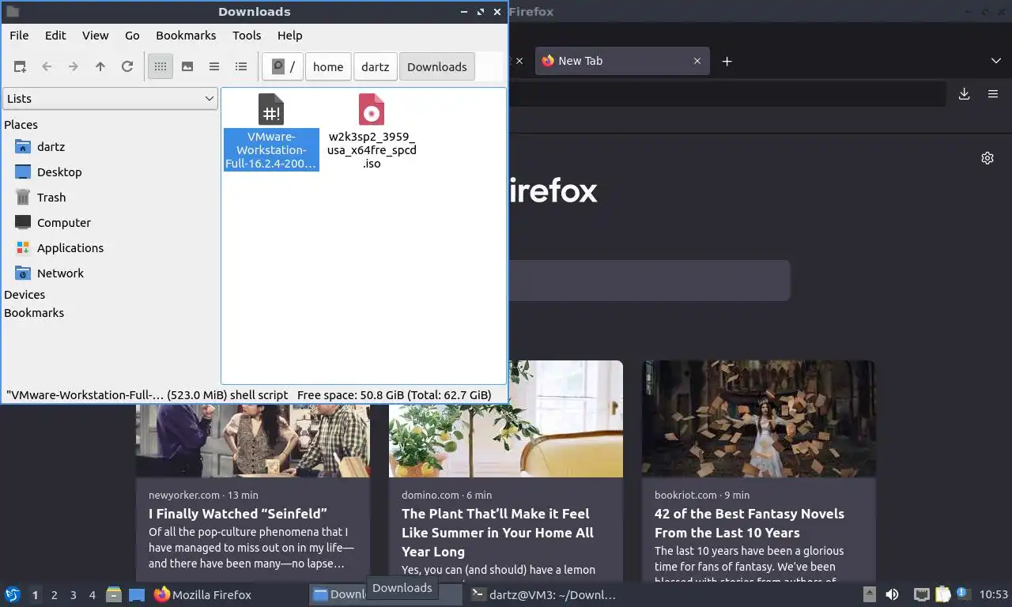
Task: Open the volume control tray icon
Action: [892, 594]
